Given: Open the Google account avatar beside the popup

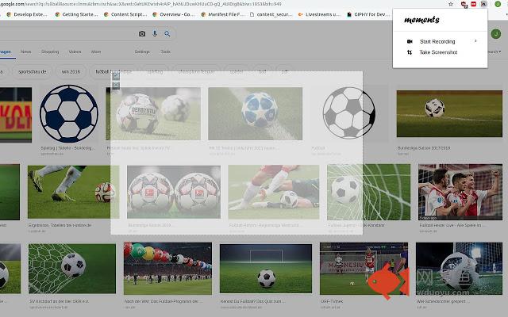Looking at the screenshot, I should point(495,33).
